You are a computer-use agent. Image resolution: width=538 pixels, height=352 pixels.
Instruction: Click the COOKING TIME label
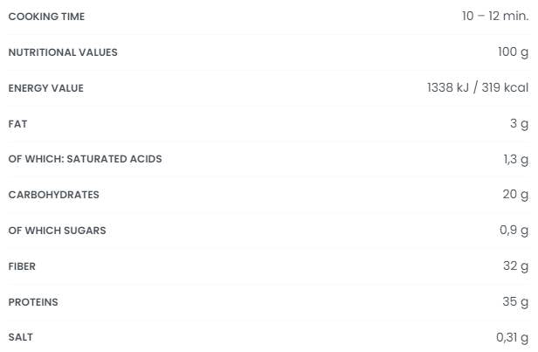pos(46,17)
